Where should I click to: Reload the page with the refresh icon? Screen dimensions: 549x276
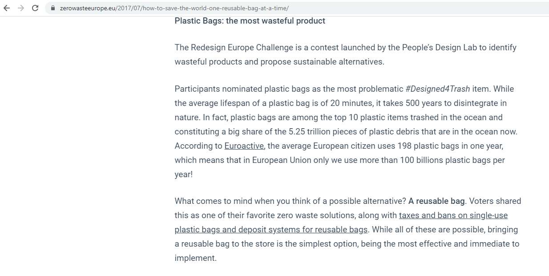click(x=36, y=8)
